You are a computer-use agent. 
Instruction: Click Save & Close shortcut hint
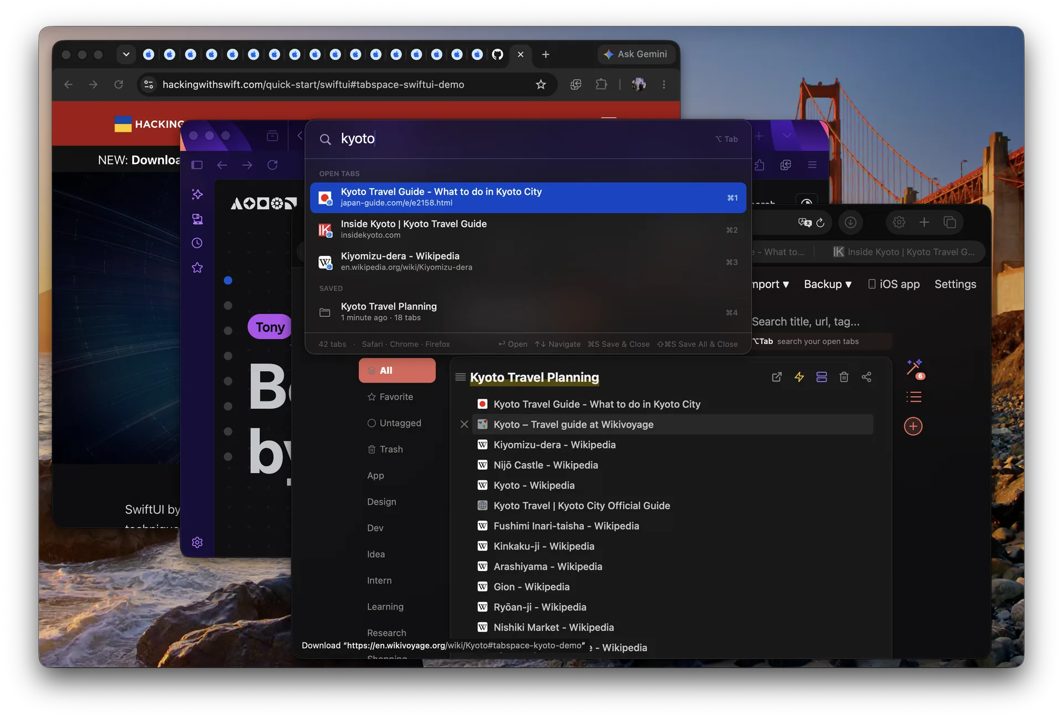click(x=618, y=344)
